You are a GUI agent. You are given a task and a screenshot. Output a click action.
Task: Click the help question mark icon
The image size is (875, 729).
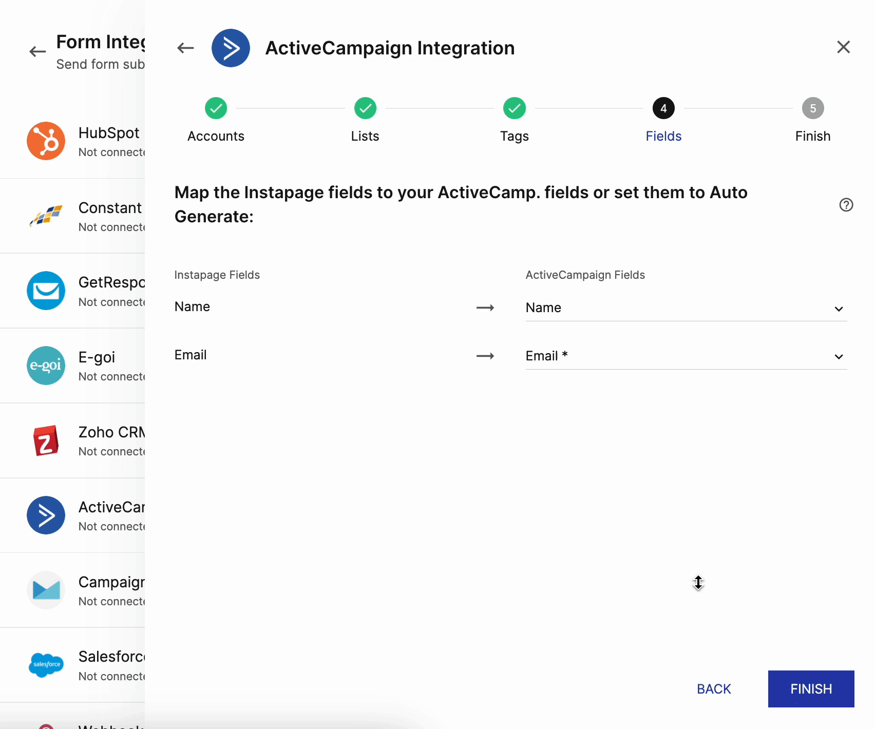click(x=846, y=205)
